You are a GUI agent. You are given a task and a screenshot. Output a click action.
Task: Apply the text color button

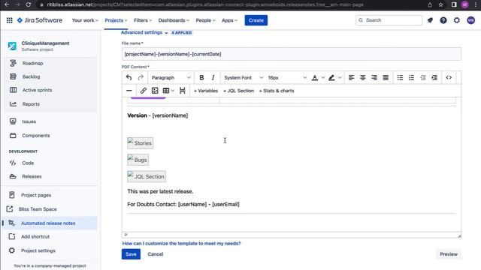pos(314,77)
